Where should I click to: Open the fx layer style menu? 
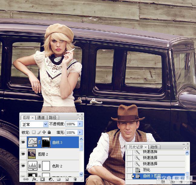[x=34, y=179]
